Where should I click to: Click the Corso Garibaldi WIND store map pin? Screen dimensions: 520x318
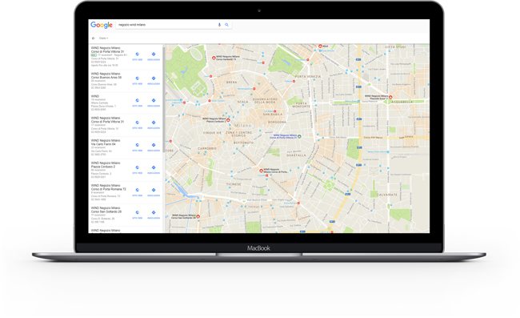click(214, 58)
